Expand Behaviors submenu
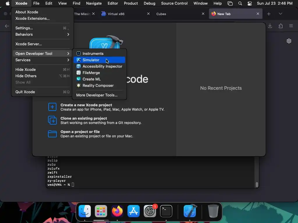Screen dimensions: 298x223 [x=42, y=34]
